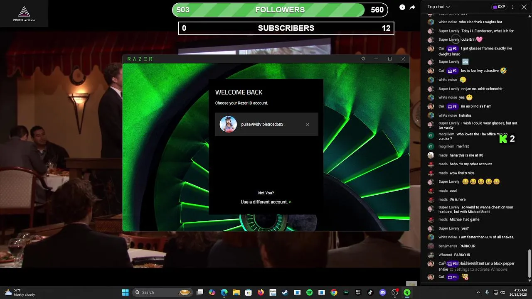This screenshot has width=532, height=299.
Task: Open Amazon app from taskbar
Action: click(273, 292)
